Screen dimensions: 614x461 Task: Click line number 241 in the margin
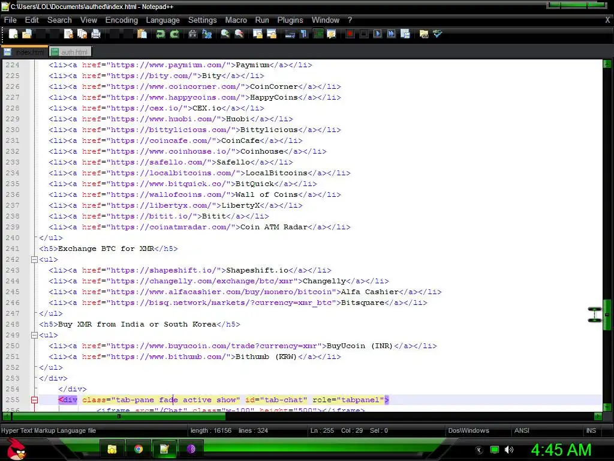[x=13, y=249]
